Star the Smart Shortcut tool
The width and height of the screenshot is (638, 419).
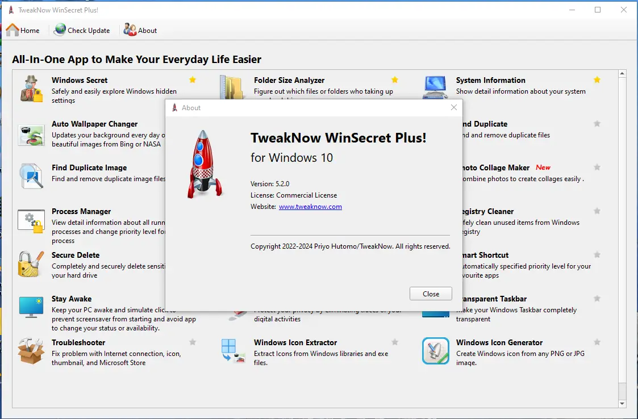[597, 255]
